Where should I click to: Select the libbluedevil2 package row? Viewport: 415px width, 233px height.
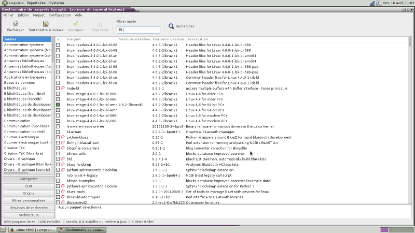(x=232, y=202)
